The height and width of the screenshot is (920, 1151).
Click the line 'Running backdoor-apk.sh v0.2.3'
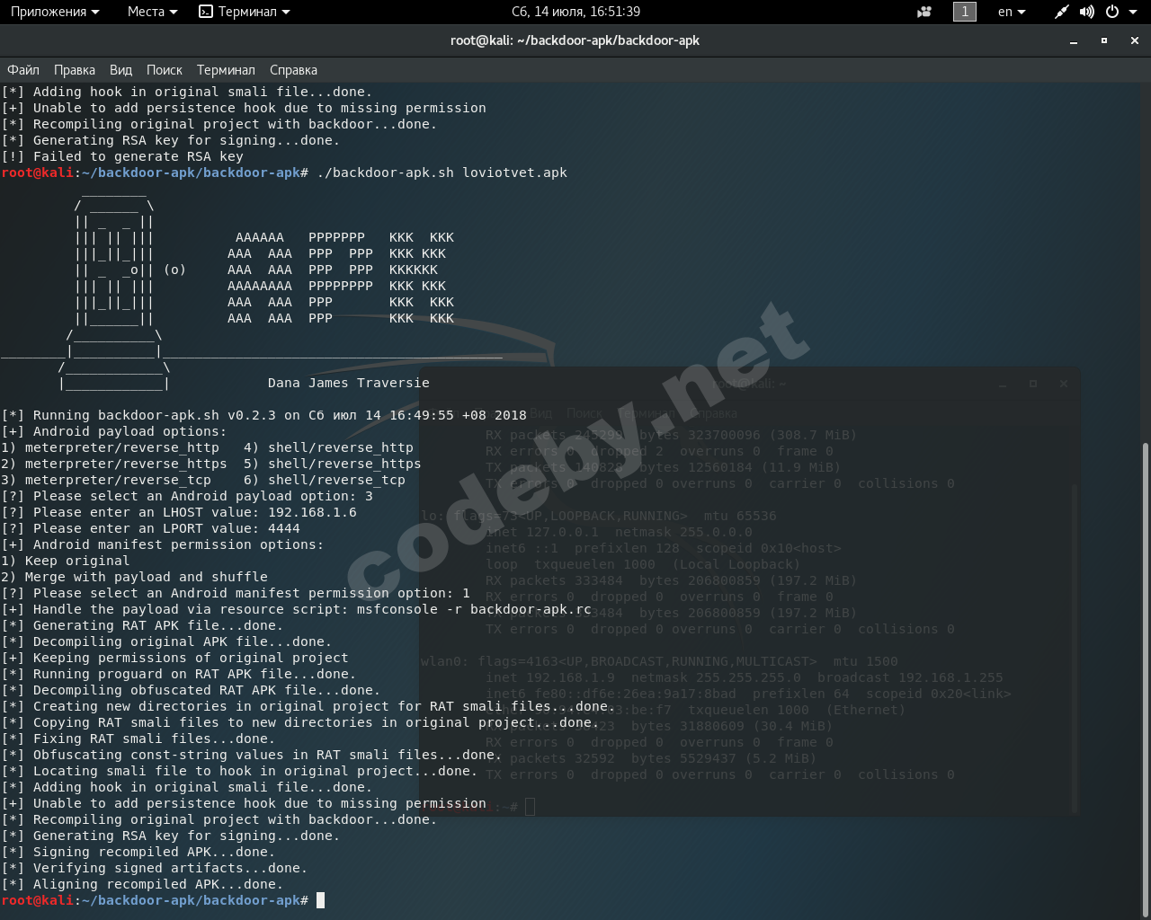click(264, 415)
